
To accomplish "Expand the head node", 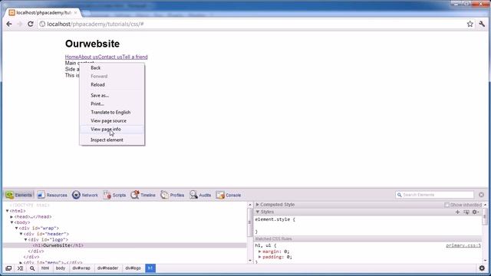I will [x=12, y=216].
